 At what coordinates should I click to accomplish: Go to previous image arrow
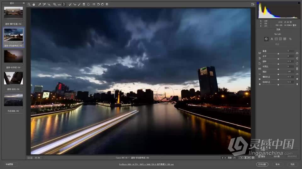click(222, 158)
